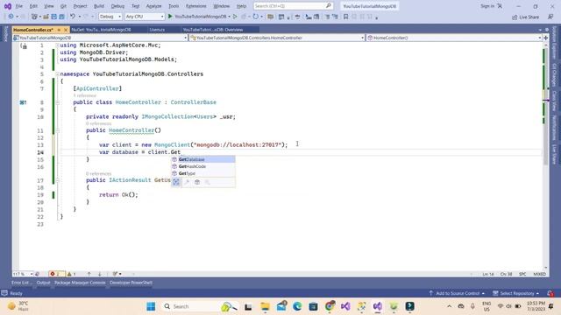Screen dimensions: 561x315
Task: Click the IntelliSense expand filter icon in popup
Action: pos(176,182)
